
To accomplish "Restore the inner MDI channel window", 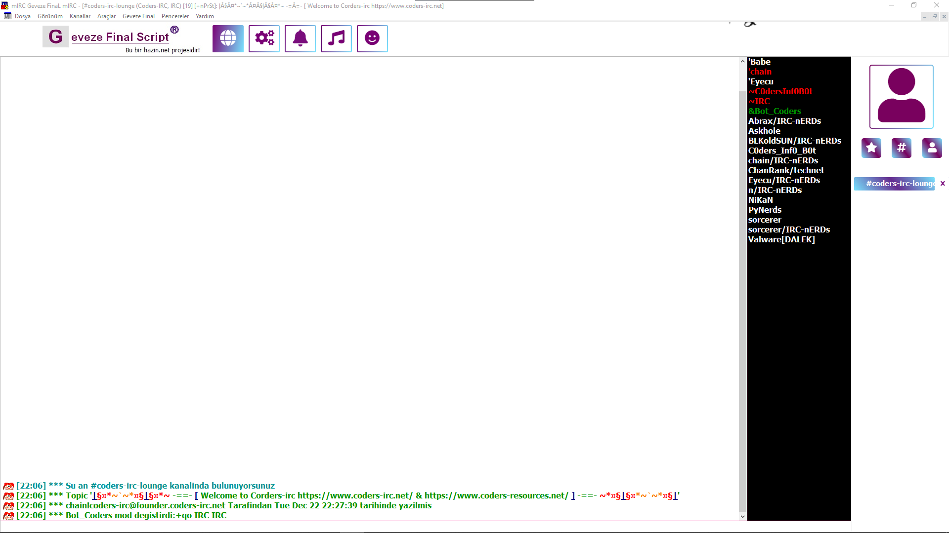I will click(x=935, y=16).
